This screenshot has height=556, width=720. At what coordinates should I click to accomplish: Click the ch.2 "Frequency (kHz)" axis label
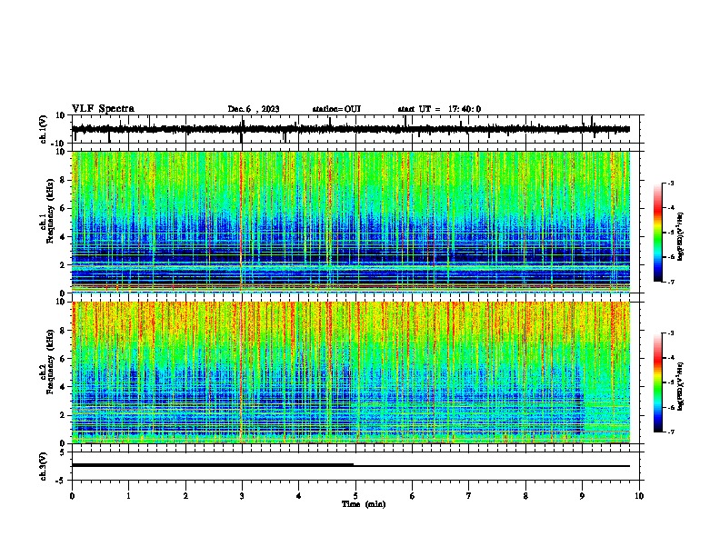pos(50,362)
